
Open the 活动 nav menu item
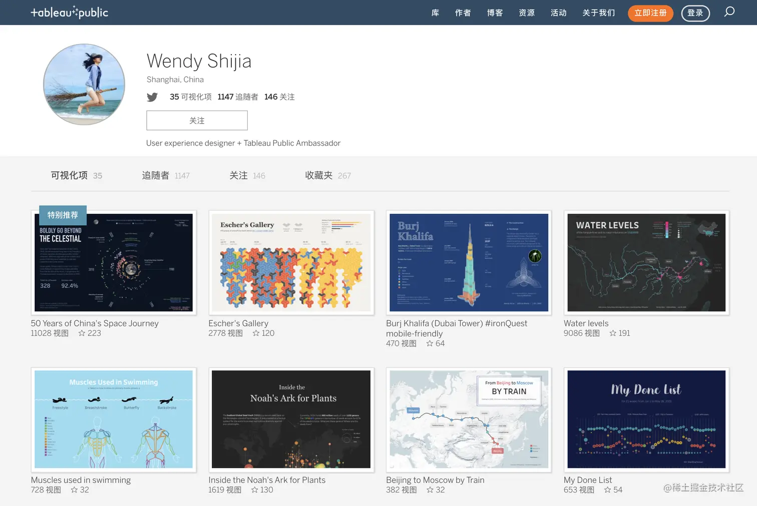pos(559,13)
